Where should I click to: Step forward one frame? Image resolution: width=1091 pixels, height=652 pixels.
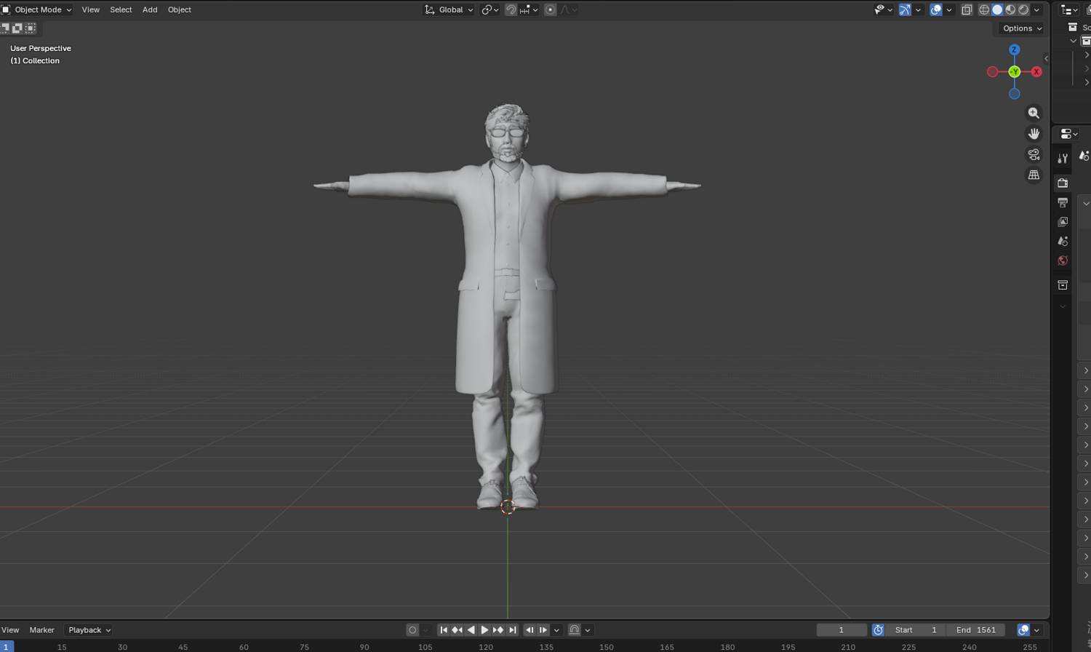pos(543,630)
